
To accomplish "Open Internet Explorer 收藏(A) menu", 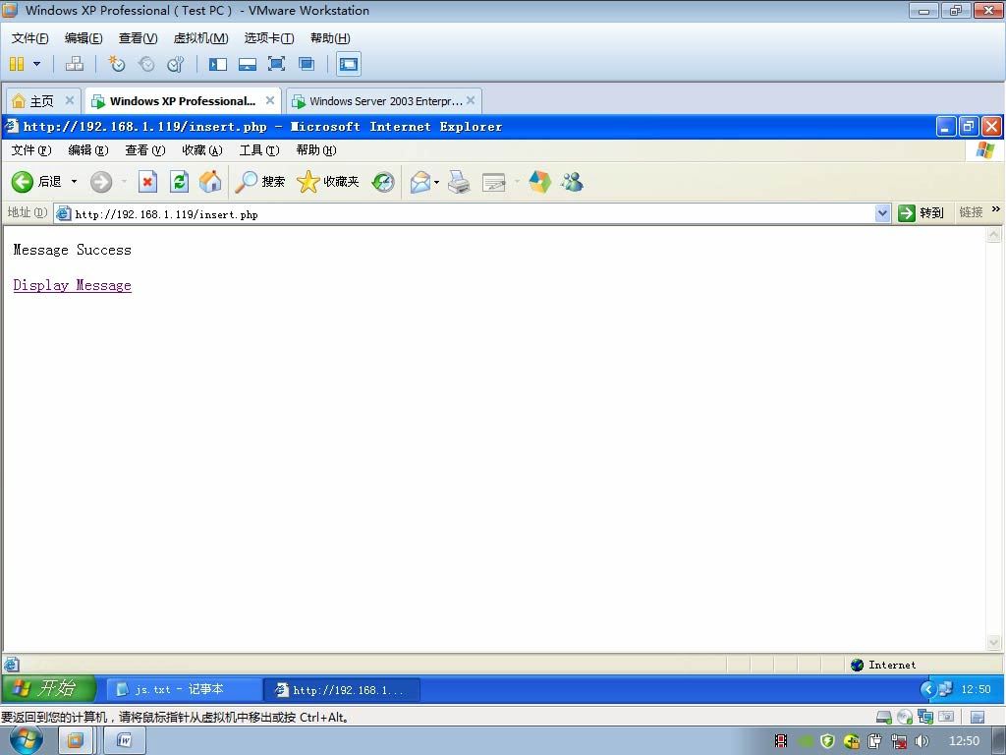I will pos(202,150).
